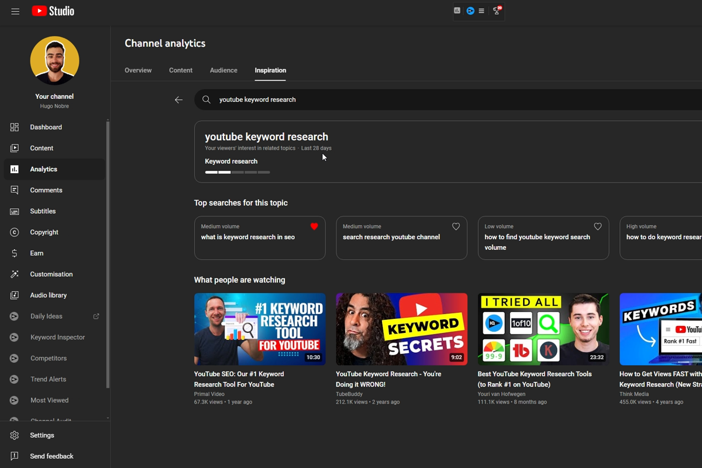Screen dimensions: 702x468
Task: Click the blue vidIQ boost icon in toolbar
Action: [x=470, y=11]
